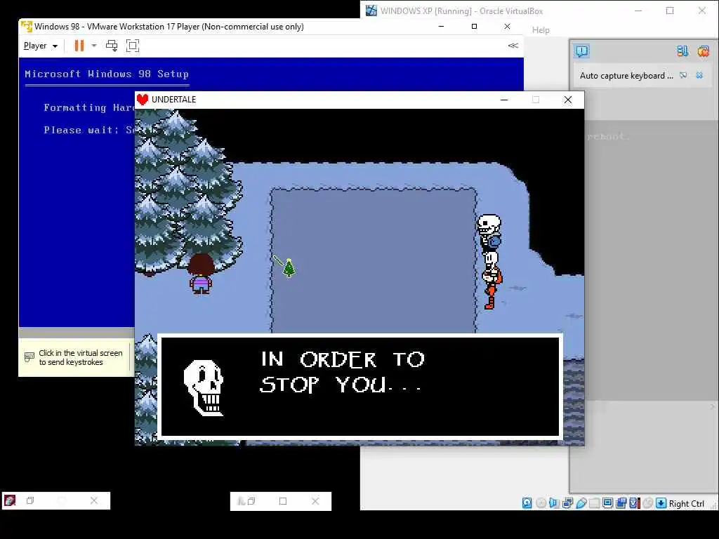Click the Right Ctrl host key label
This screenshot has height=539, width=719.
coord(686,504)
